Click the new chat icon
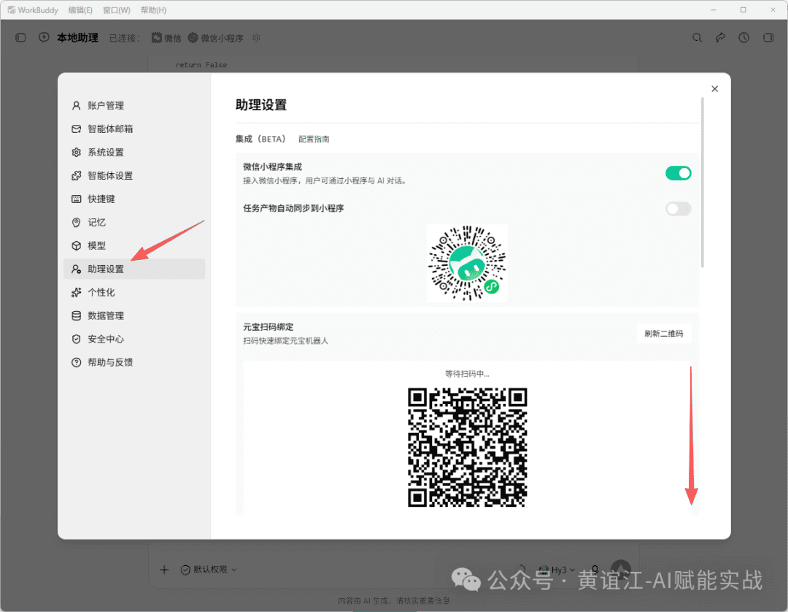Screen dimensions: 788x612 click(x=44, y=38)
